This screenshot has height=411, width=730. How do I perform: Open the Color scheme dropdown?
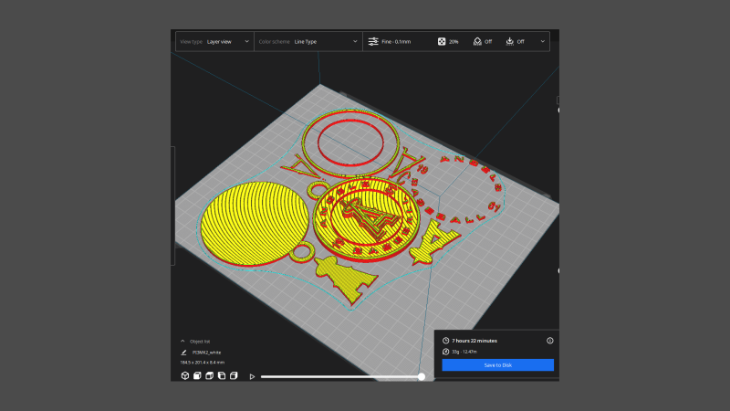click(308, 41)
